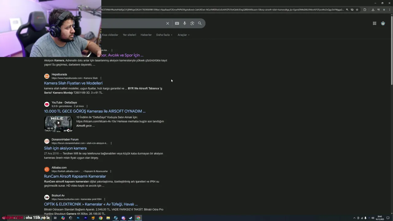Open Photoshop from the taskbar
The height and width of the screenshot is (221, 393).
click(x=78, y=218)
